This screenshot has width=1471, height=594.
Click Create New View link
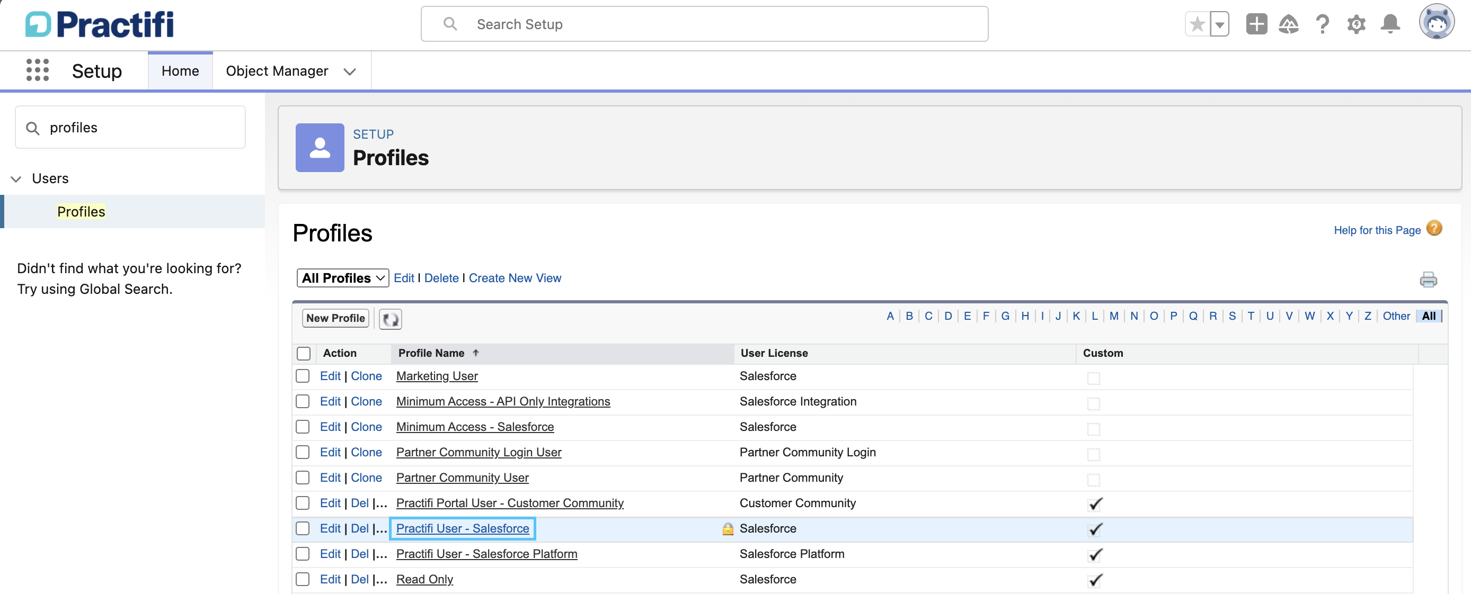pos(515,278)
